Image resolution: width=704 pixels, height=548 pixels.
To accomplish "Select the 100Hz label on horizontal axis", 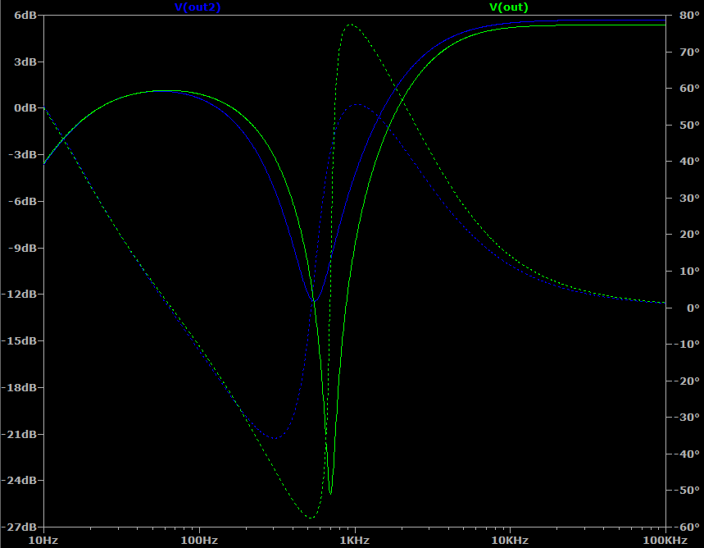I will (x=198, y=541).
